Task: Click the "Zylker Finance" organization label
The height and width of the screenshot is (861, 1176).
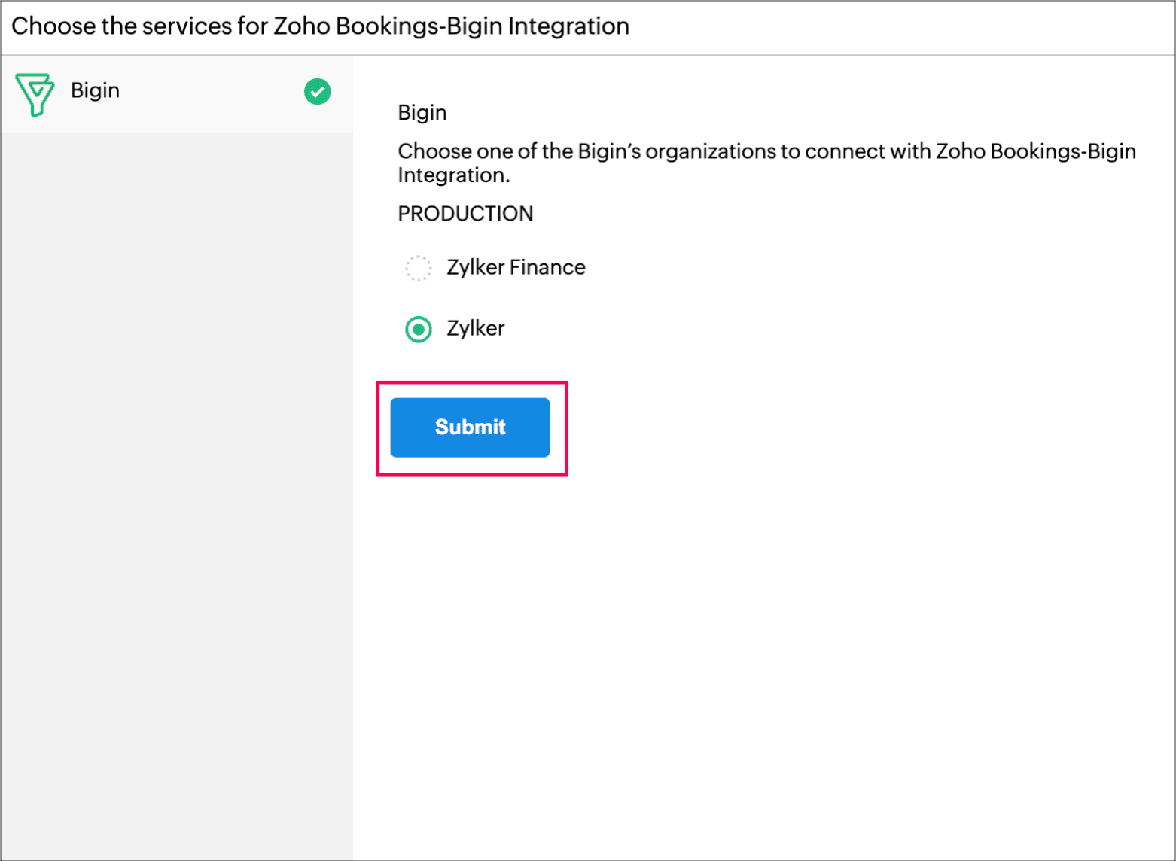Action: pos(516,268)
